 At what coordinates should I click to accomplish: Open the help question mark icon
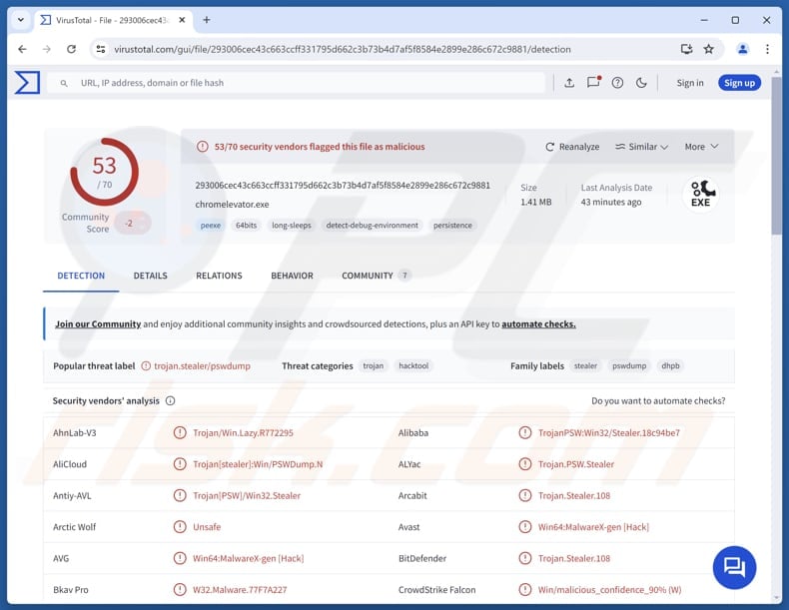(617, 83)
